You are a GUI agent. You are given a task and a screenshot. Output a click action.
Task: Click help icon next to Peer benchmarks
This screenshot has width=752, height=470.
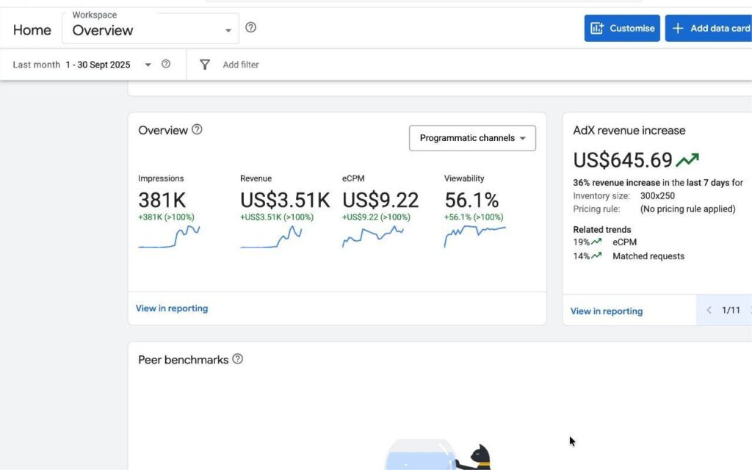pyautogui.click(x=237, y=359)
